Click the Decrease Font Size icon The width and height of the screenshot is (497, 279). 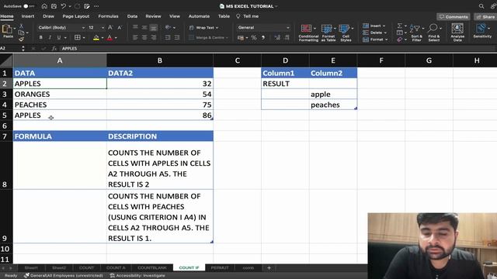(120, 28)
